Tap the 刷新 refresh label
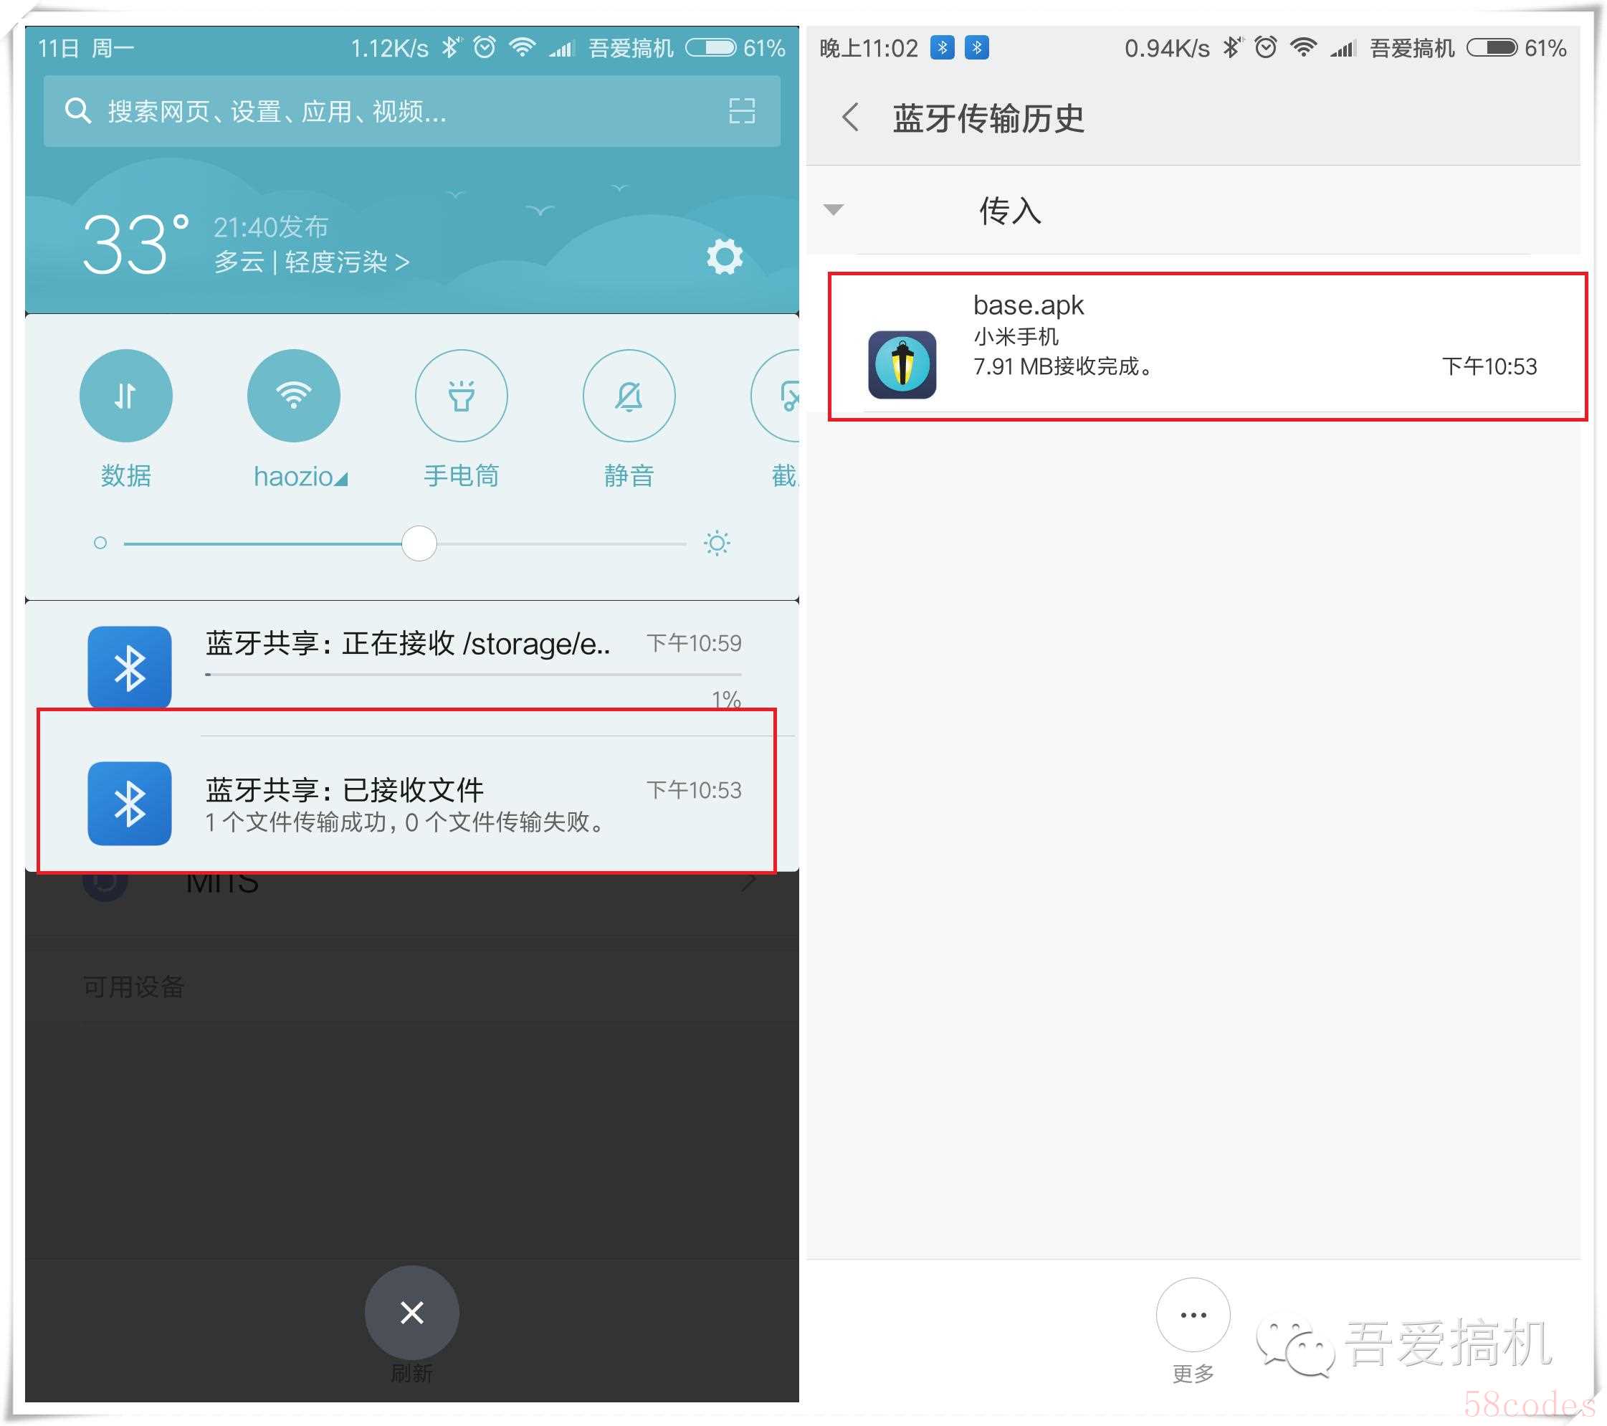The image size is (1607, 1426). click(412, 1374)
